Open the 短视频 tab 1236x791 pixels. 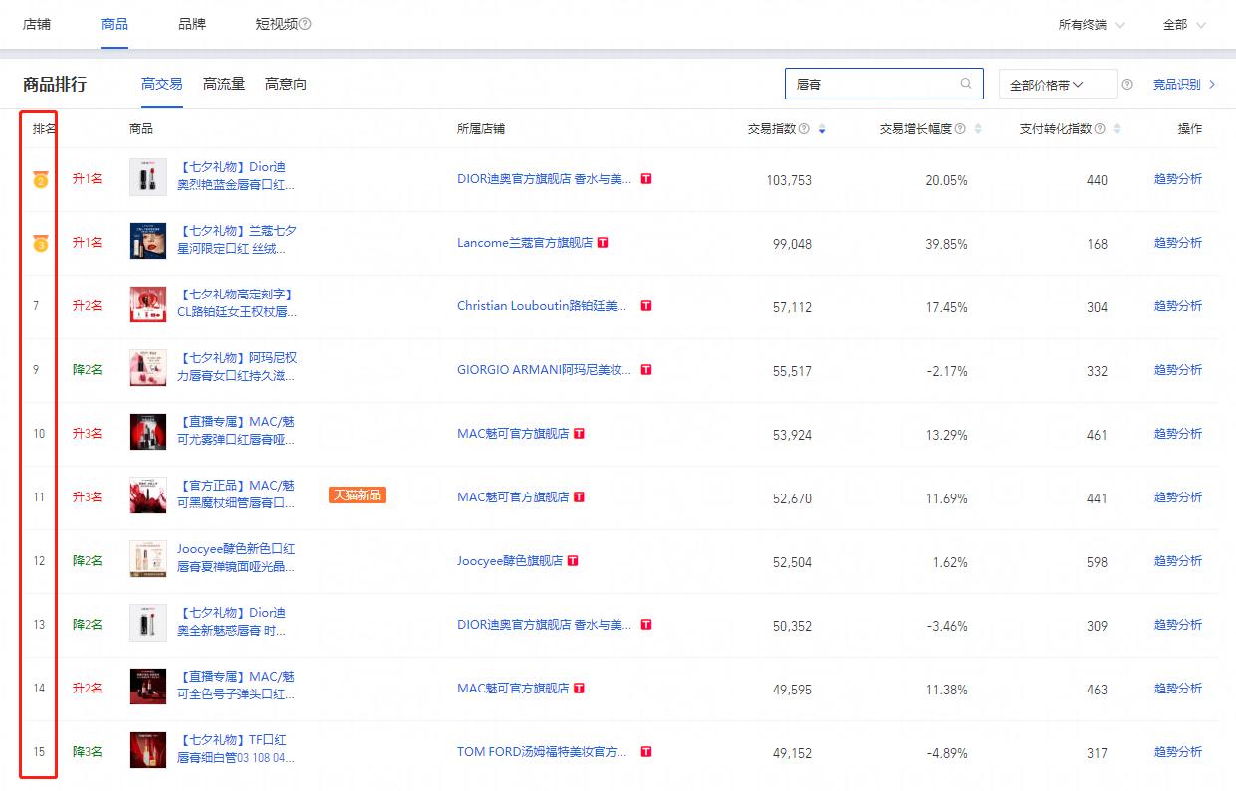(276, 24)
